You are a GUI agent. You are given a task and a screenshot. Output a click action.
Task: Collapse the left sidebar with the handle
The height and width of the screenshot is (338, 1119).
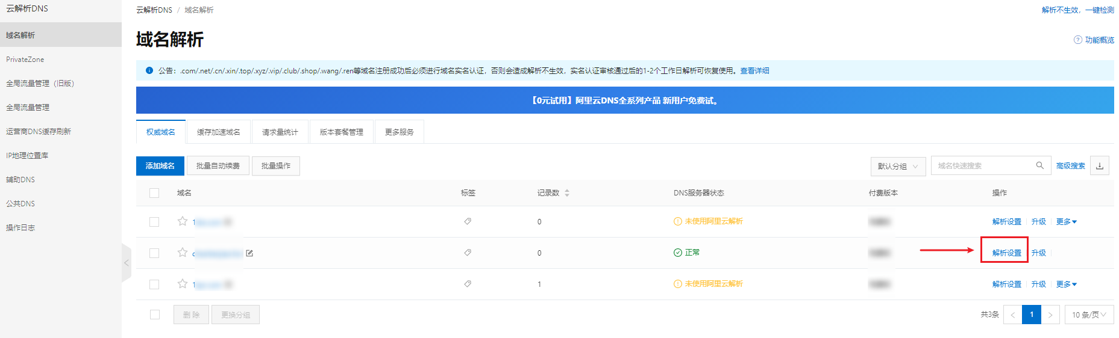[127, 263]
